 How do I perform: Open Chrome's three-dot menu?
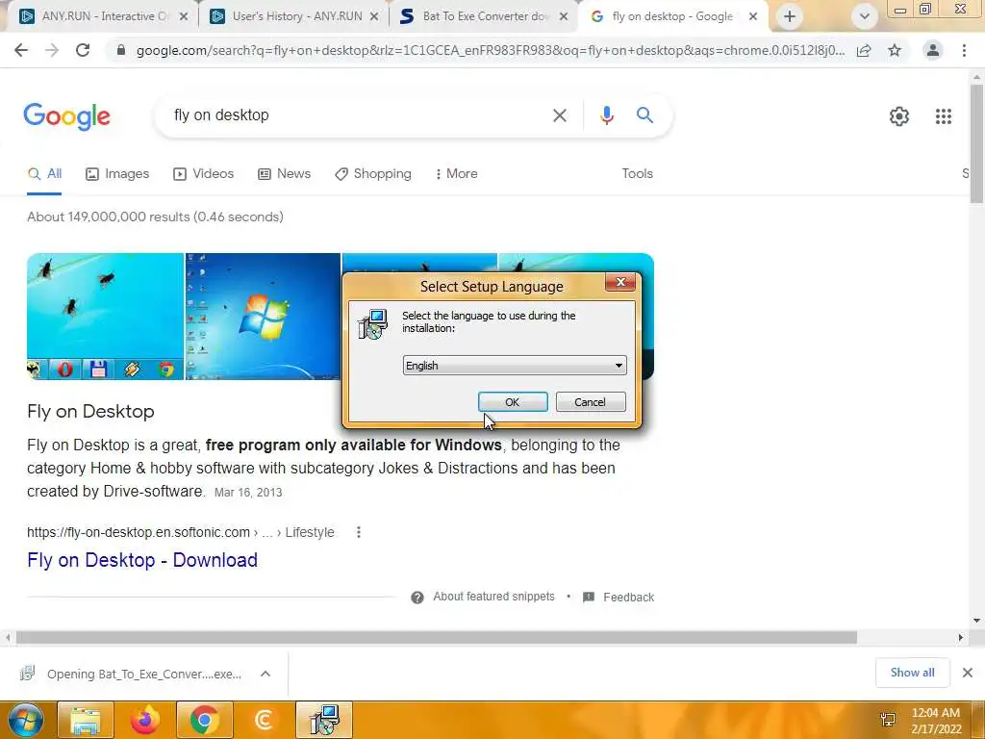pyautogui.click(x=964, y=50)
